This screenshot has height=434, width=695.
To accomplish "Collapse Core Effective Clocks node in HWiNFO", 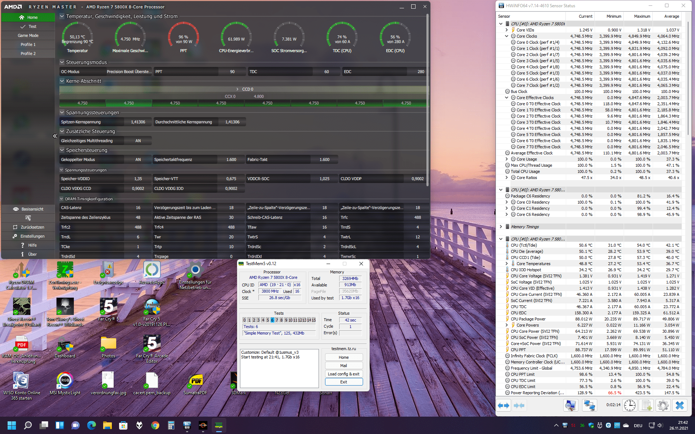I will point(507,98).
